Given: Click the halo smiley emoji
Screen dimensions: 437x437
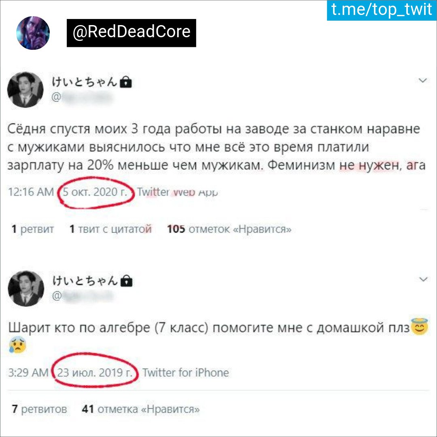Looking at the screenshot, I should click(419, 327).
